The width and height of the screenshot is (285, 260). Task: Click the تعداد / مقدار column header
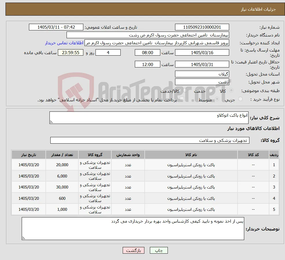(62, 155)
